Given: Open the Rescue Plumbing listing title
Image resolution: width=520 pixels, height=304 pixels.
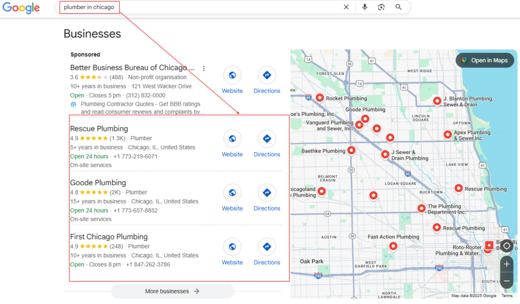Looking at the screenshot, I should coord(99,128).
